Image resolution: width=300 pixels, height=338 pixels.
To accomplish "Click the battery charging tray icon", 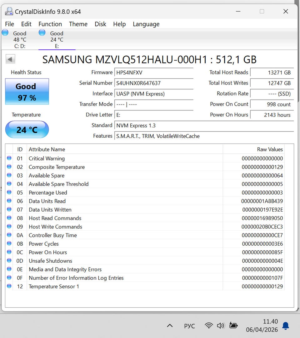I will tap(233, 325).
